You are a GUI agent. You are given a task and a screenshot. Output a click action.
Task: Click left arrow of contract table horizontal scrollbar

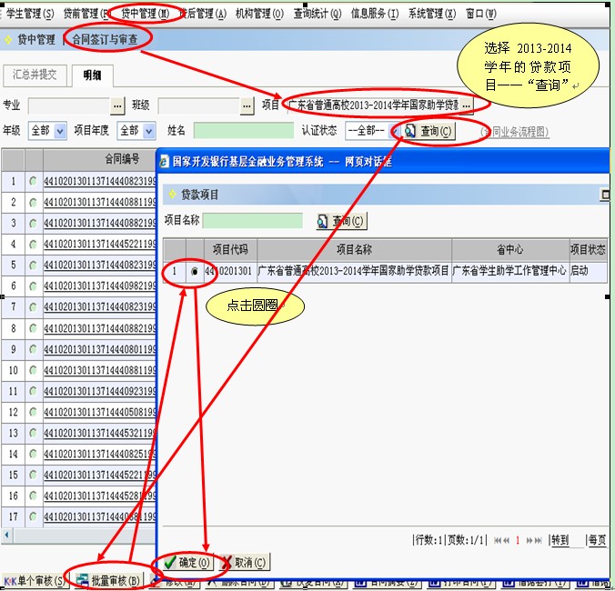click(x=6, y=535)
